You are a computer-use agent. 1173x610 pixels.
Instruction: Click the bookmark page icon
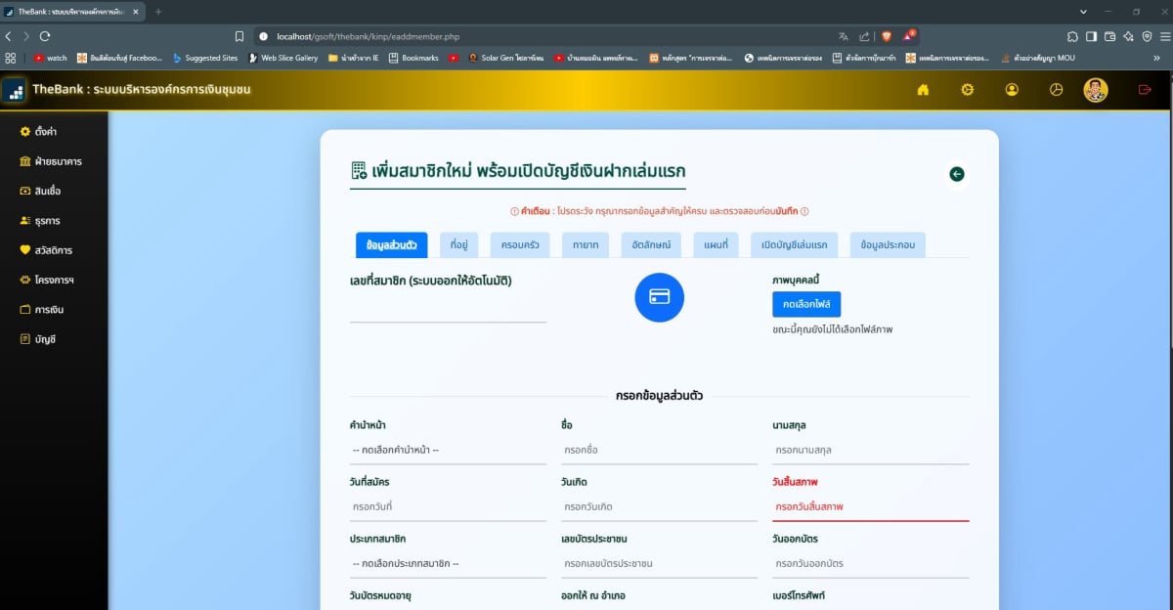pyautogui.click(x=239, y=36)
